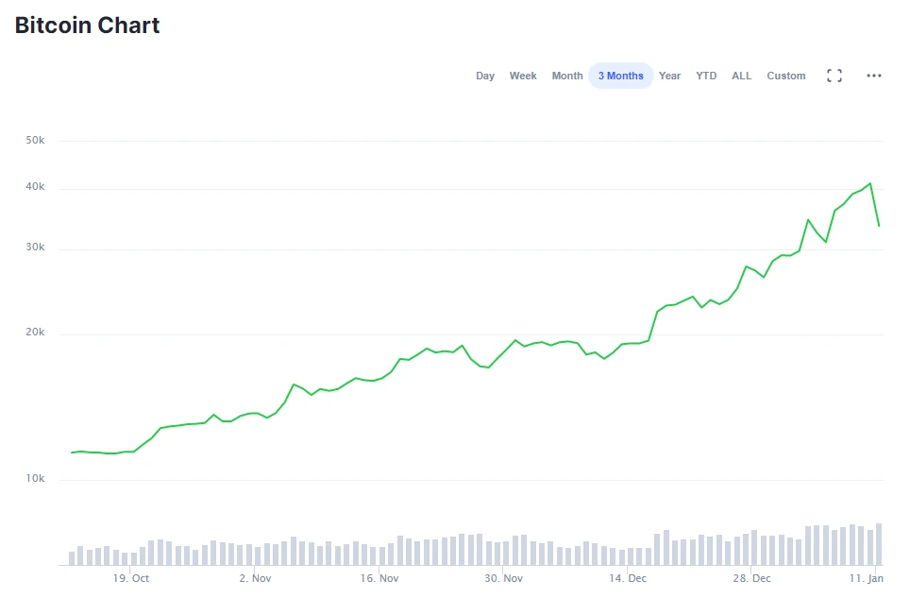Image resolution: width=910 pixels, height=598 pixels.
Task: Show the YTD time range
Action: [706, 76]
